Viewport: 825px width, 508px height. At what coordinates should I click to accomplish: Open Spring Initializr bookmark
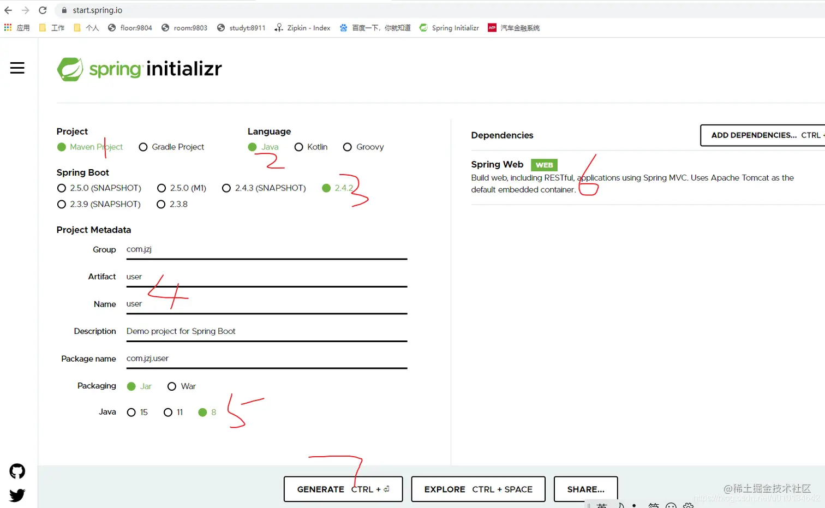[449, 28]
